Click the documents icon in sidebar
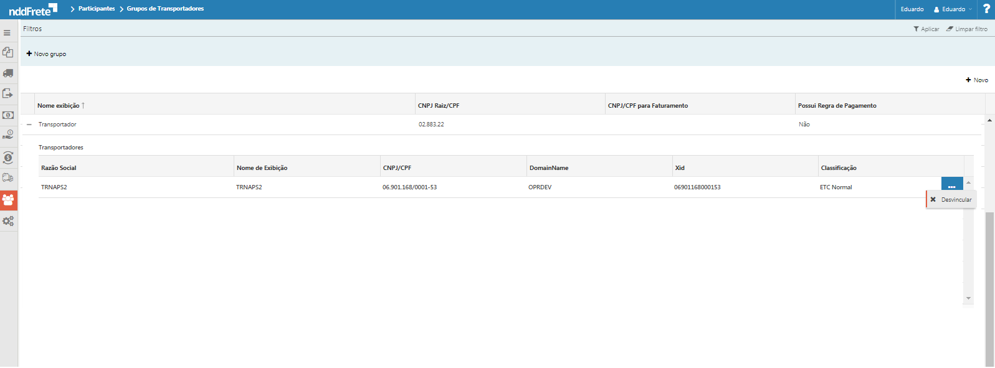 tap(8, 52)
